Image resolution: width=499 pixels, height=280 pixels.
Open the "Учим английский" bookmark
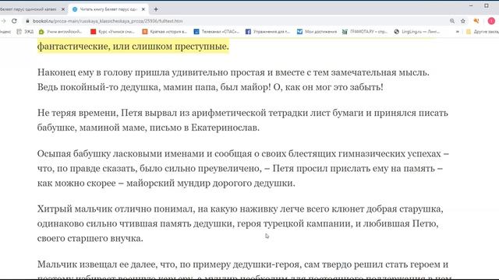coord(60,31)
